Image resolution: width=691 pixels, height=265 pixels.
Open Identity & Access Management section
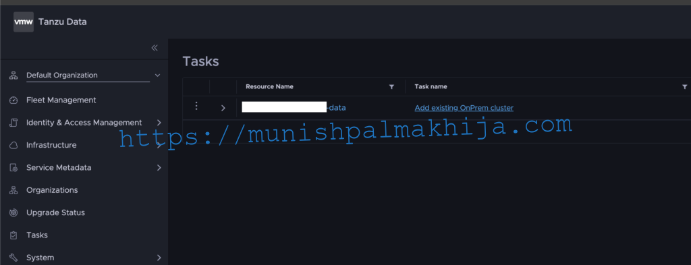point(84,122)
